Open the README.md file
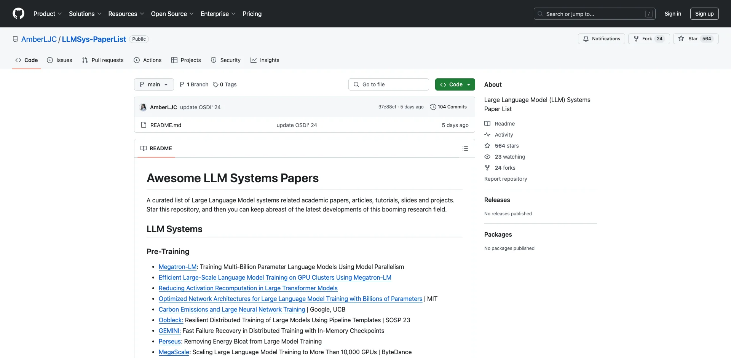 [x=166, y=125]
